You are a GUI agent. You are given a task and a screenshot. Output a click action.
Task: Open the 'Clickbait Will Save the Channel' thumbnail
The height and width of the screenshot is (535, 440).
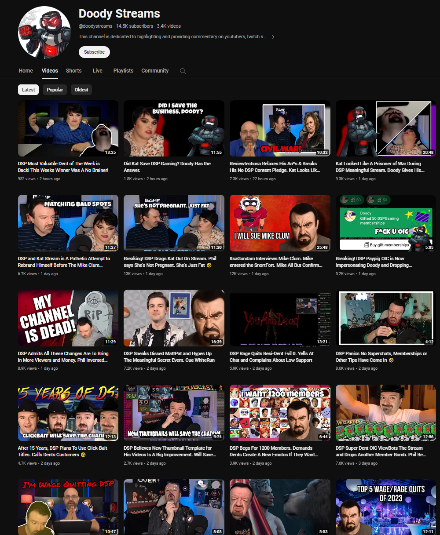click(x=68, y=413)
